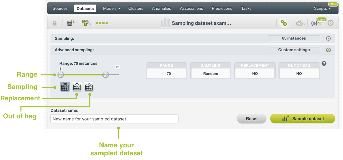This screenshot has width=343, height=160.
Task: Click the four green dots icon
Action: click(102, 23)
